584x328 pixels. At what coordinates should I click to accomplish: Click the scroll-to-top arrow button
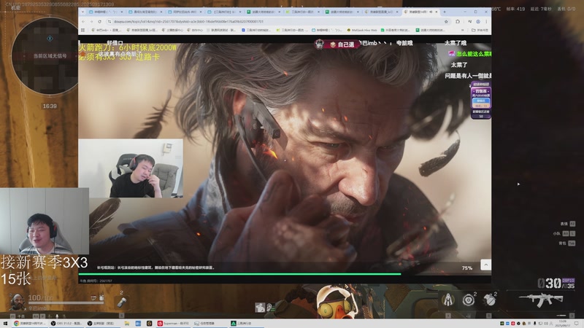pyautogui.click(x=485, y=265)
